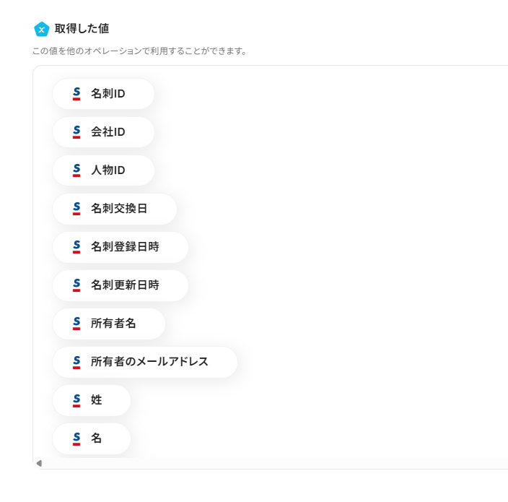Click the Sansan icon beside 所有者のメールアドレス
The image size is (508, 502).
pos(76,362)
